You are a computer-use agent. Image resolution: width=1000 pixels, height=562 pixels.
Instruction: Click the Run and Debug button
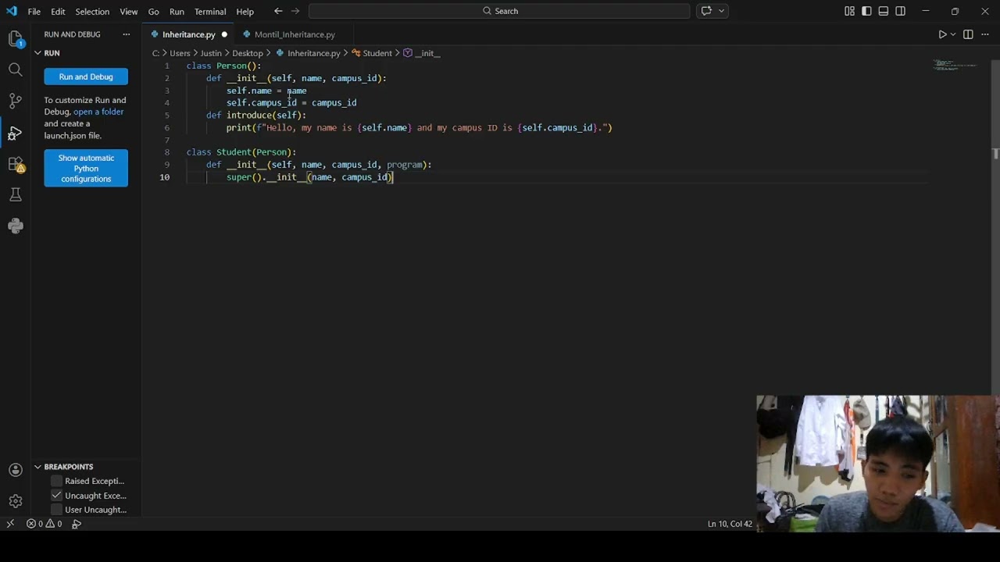86,76
